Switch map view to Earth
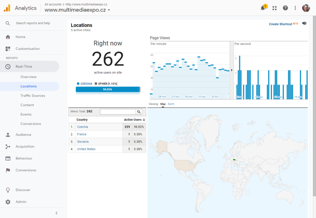Image resolution: width=316 pixels, height=218 pixels. [171, 104]
